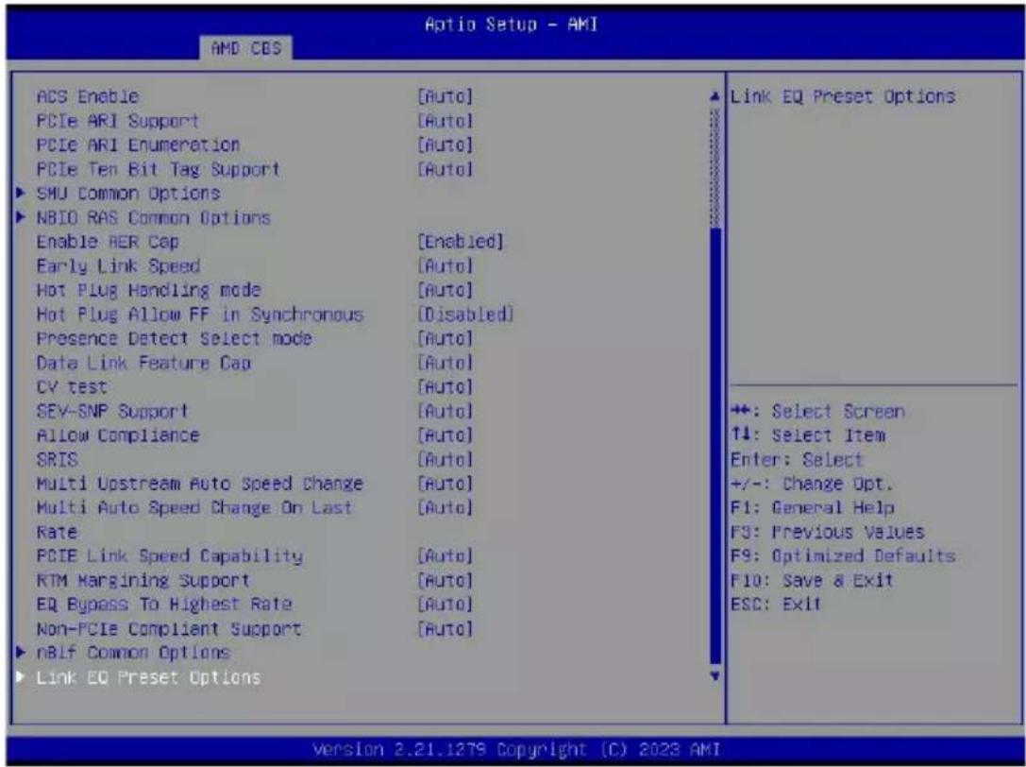Change Multi Auto Speed Change On Last Rate value
1026x767 pixels.
445,507
